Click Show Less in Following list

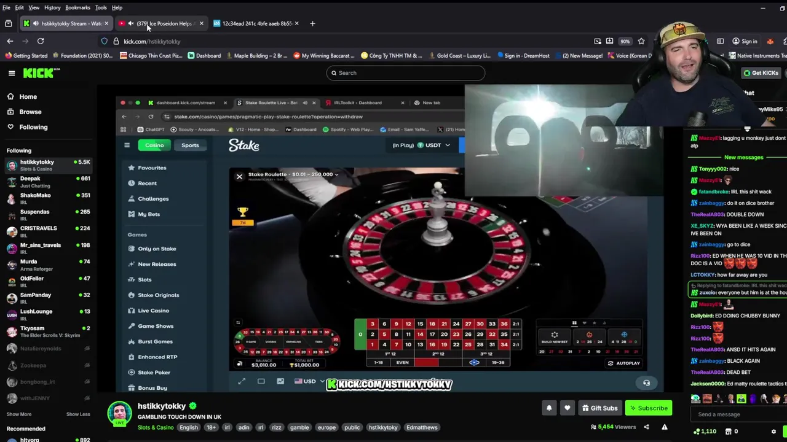pyautogui.click(x=78, y=414)
